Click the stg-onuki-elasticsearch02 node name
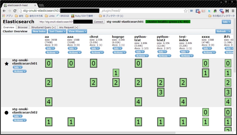Viewport: 237px width, 135px height. click(25, 111)
